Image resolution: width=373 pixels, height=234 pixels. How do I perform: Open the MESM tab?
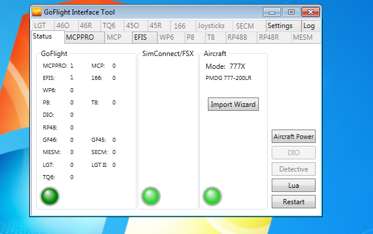click(x=302, y=37)
